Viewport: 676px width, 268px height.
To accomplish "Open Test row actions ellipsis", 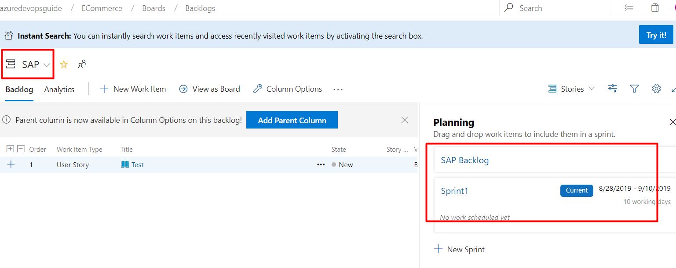I will [x=321, y=164].
